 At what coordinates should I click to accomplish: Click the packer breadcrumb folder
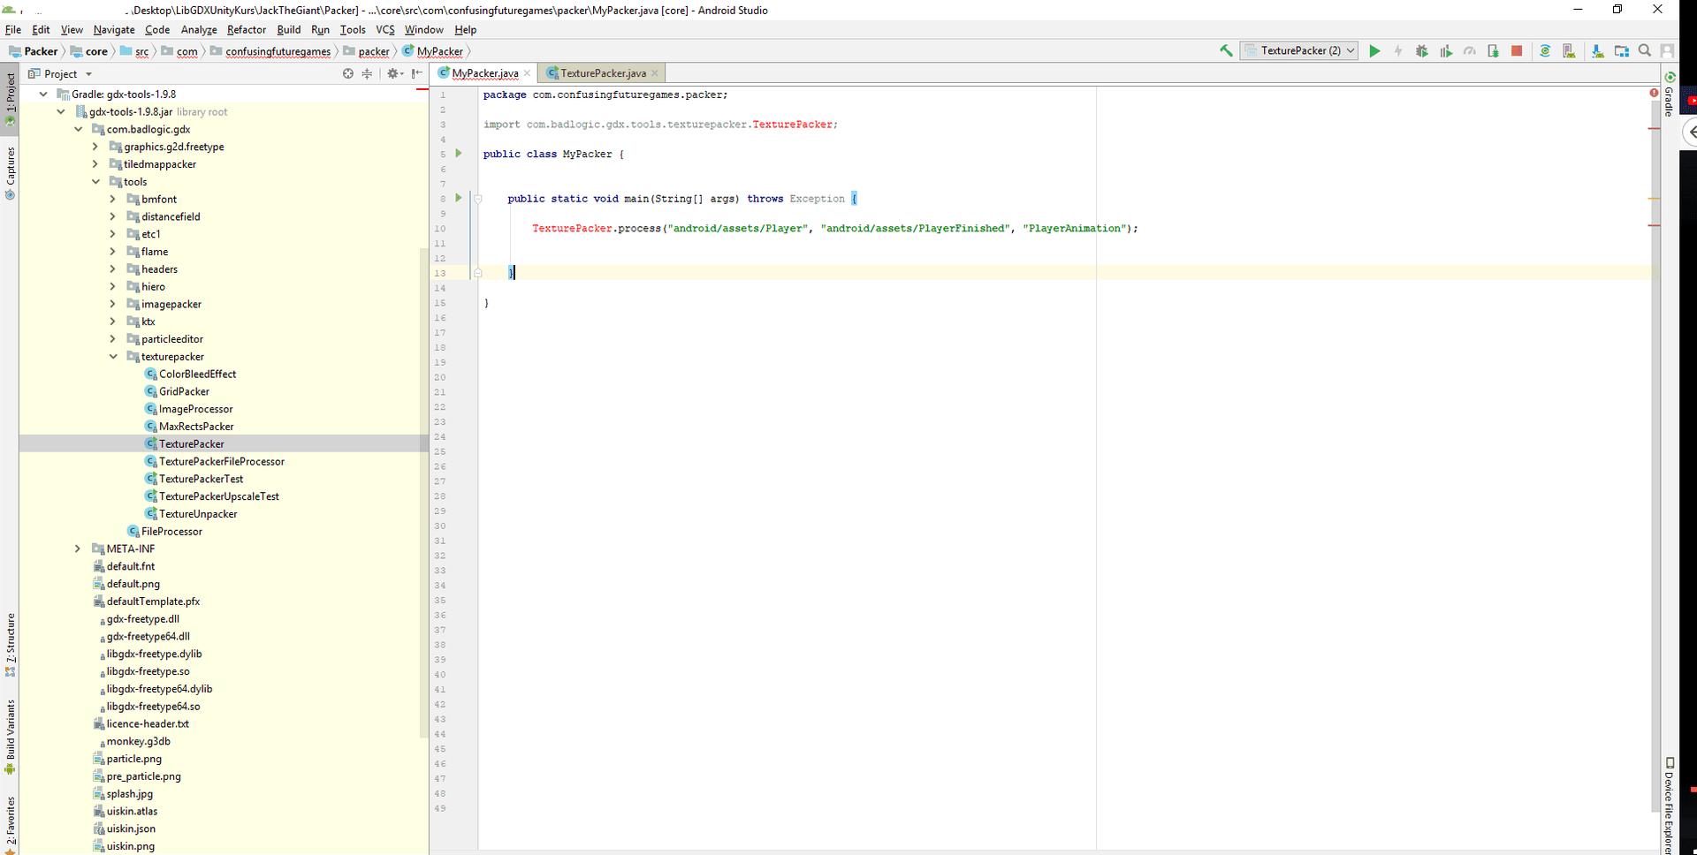coord(367,51)
